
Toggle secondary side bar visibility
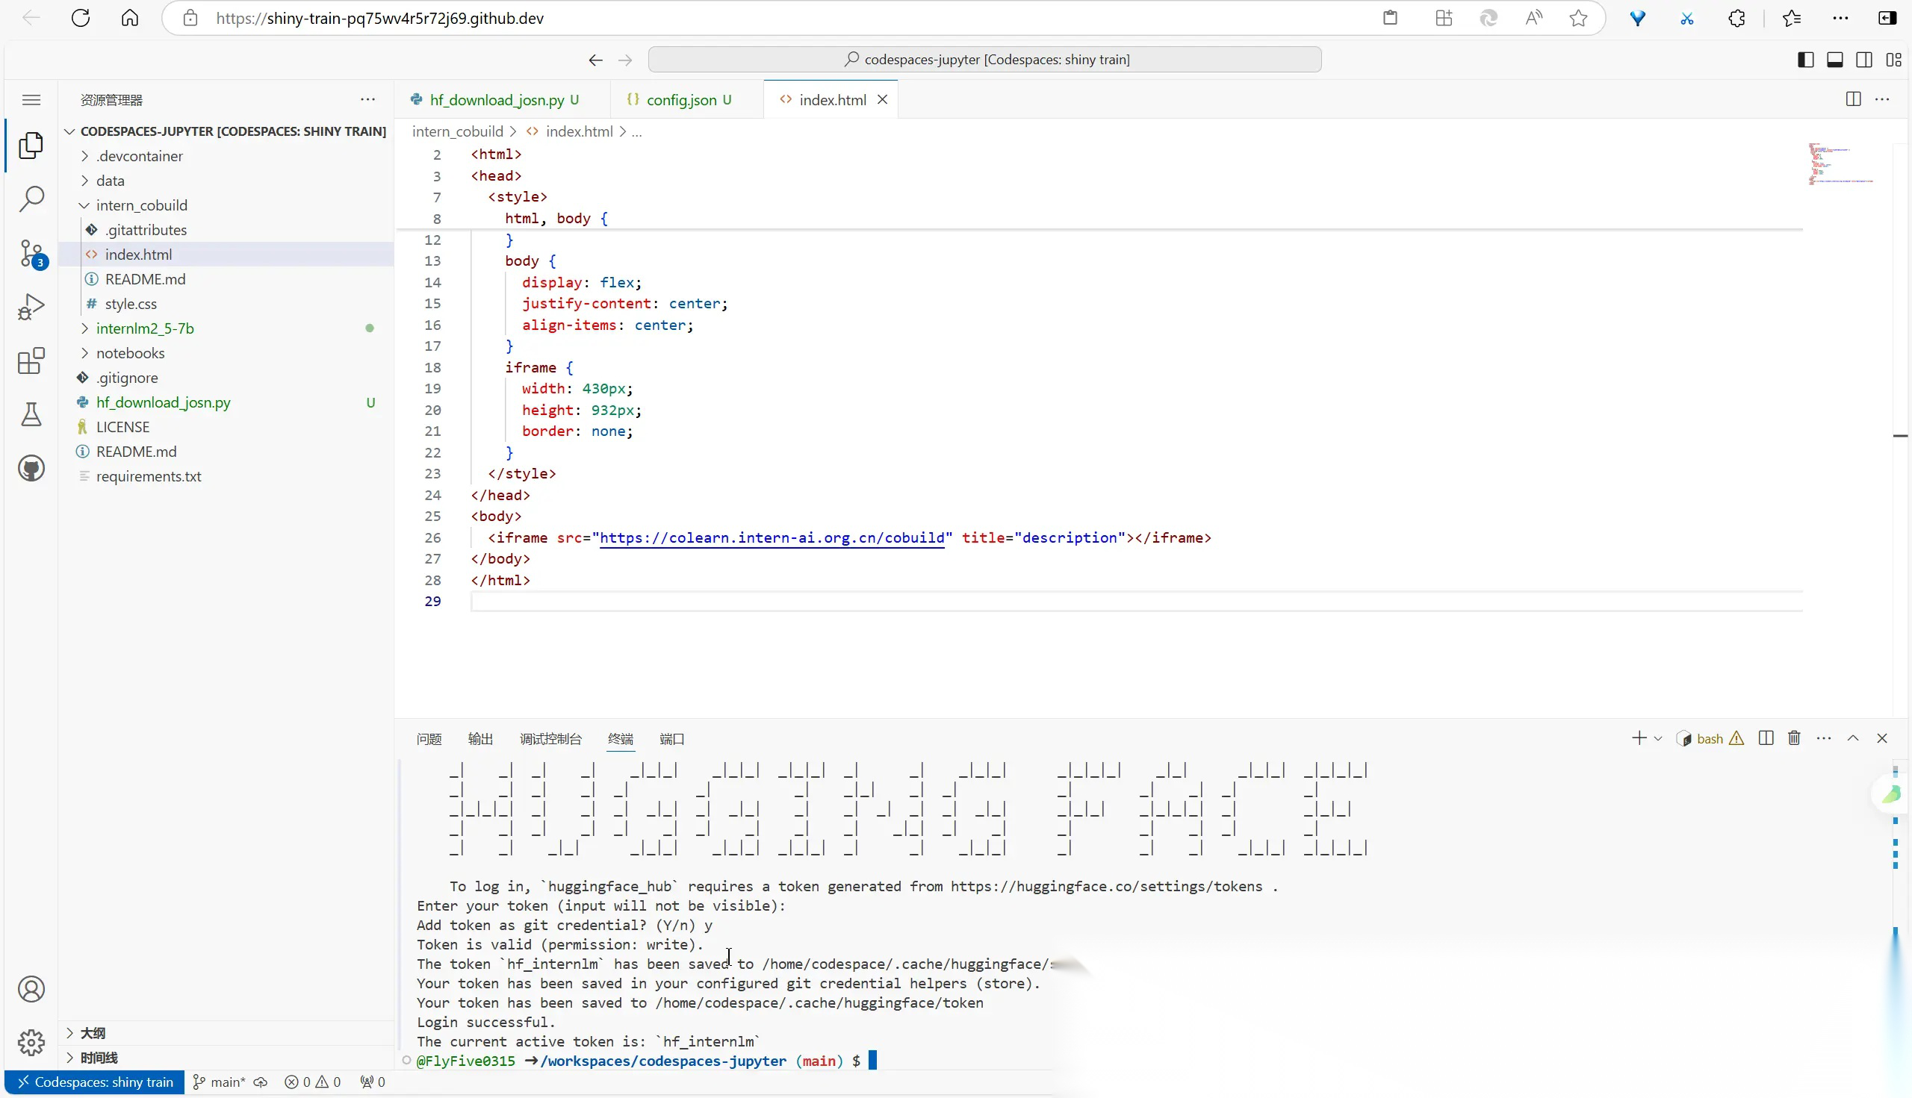pos(1863,60)
